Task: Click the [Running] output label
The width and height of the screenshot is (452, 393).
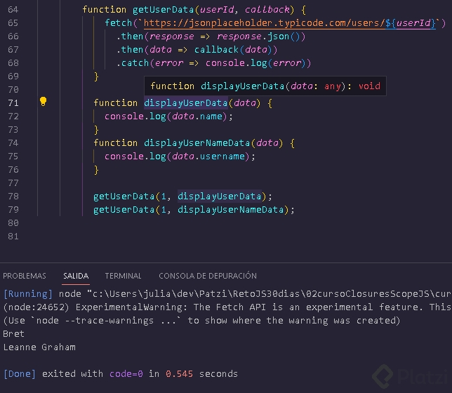Action: coord(28,294)
